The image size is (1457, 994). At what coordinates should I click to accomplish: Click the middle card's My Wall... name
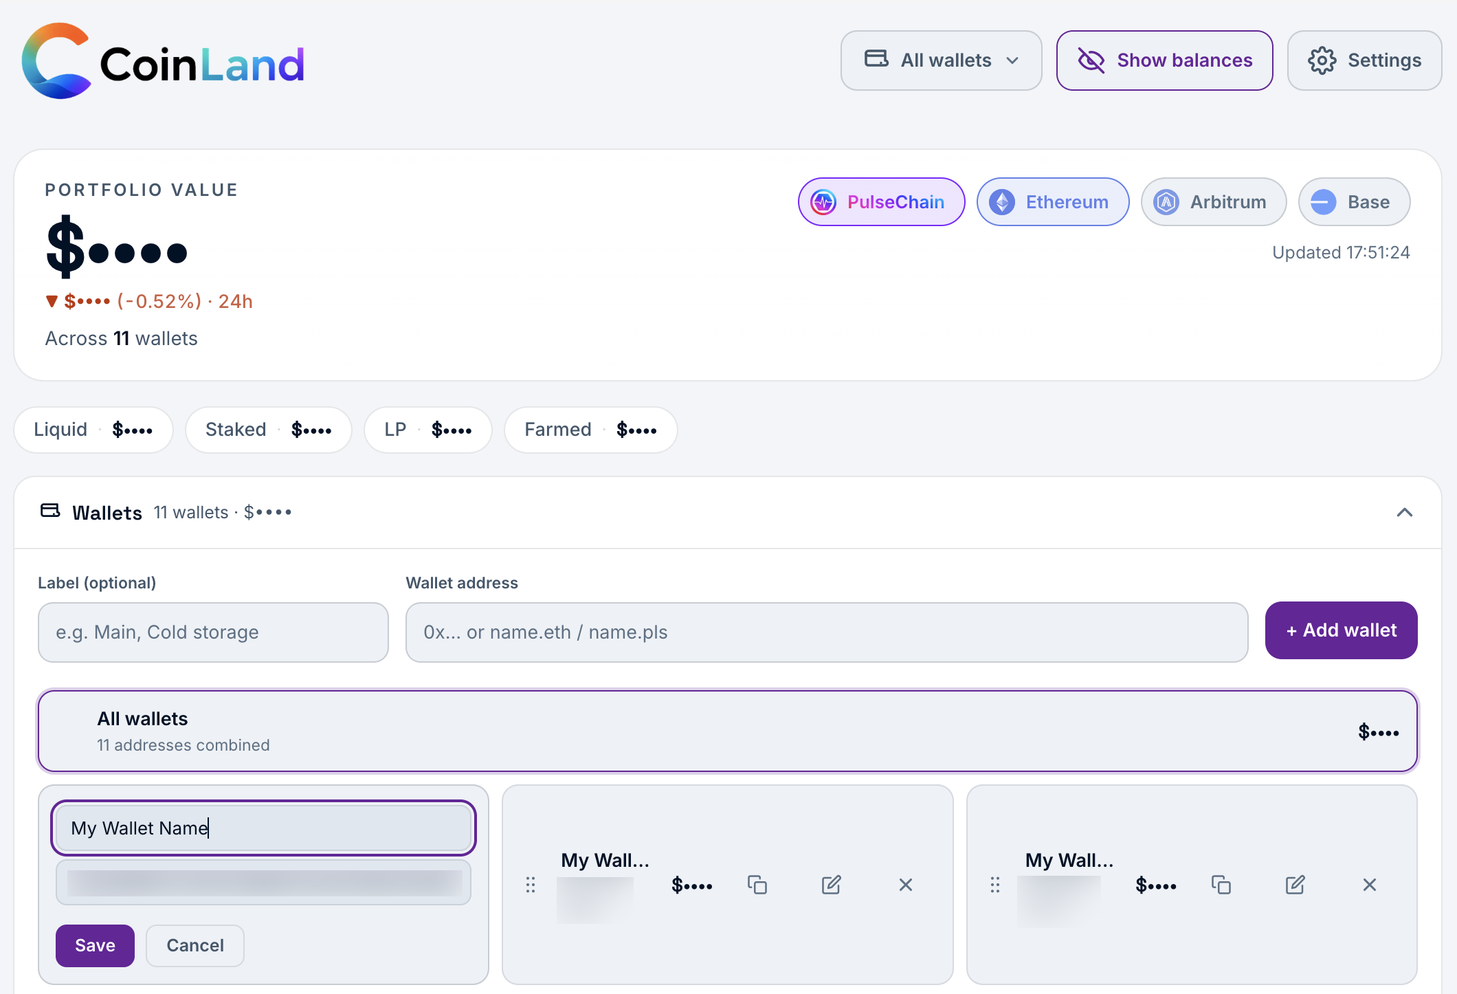click(x=605, y=860)
